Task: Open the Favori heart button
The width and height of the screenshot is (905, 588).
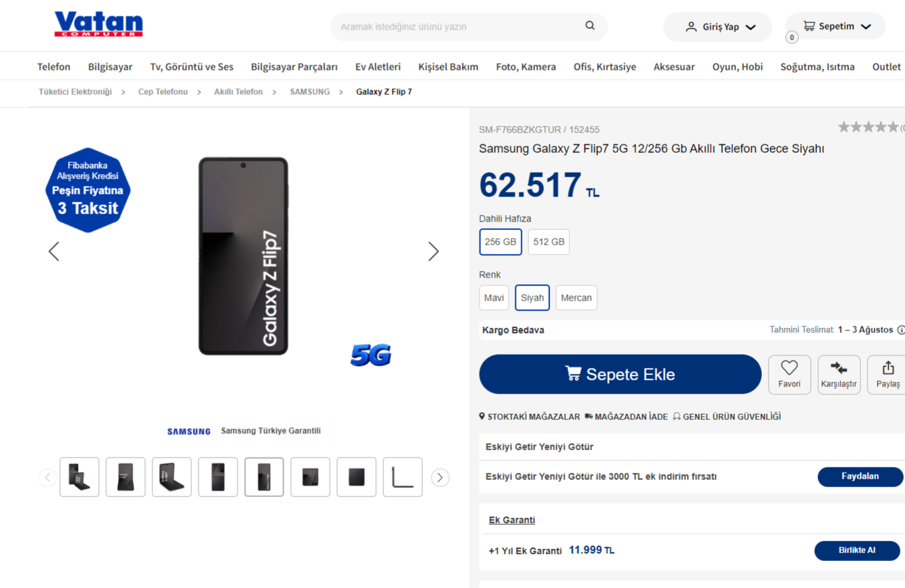Action: pyautogui.click(x=789, y=374)
